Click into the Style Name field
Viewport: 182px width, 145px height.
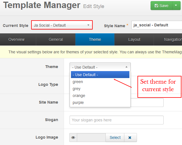(157, 25)
